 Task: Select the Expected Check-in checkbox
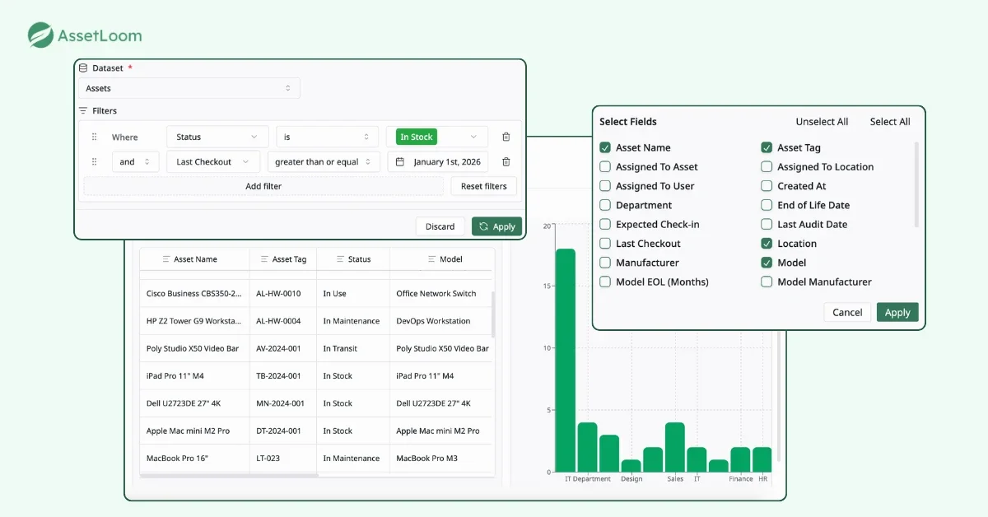click(x=605, y=224)
